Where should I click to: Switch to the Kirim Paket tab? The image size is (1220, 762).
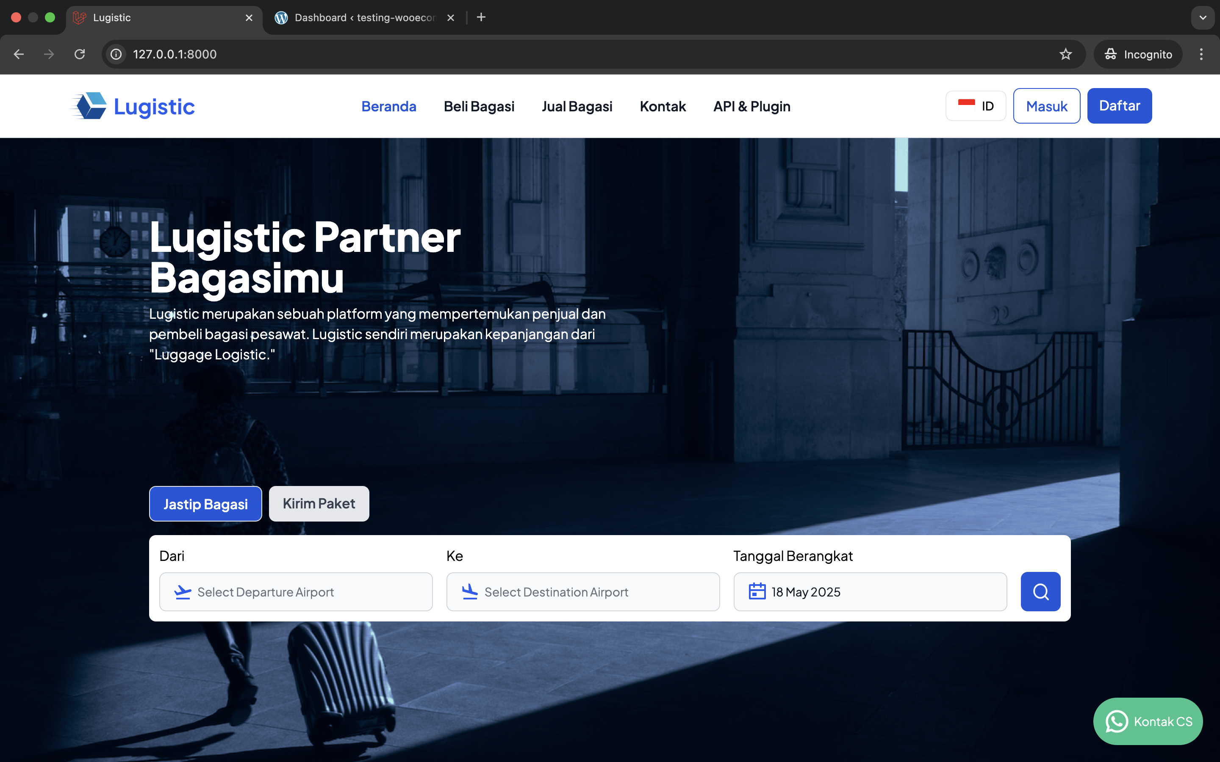pyautogui.click(x=319, y=503)
